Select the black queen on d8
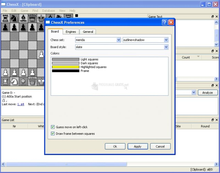Screen dimensions: 220x173 click(x=32, y=18)
